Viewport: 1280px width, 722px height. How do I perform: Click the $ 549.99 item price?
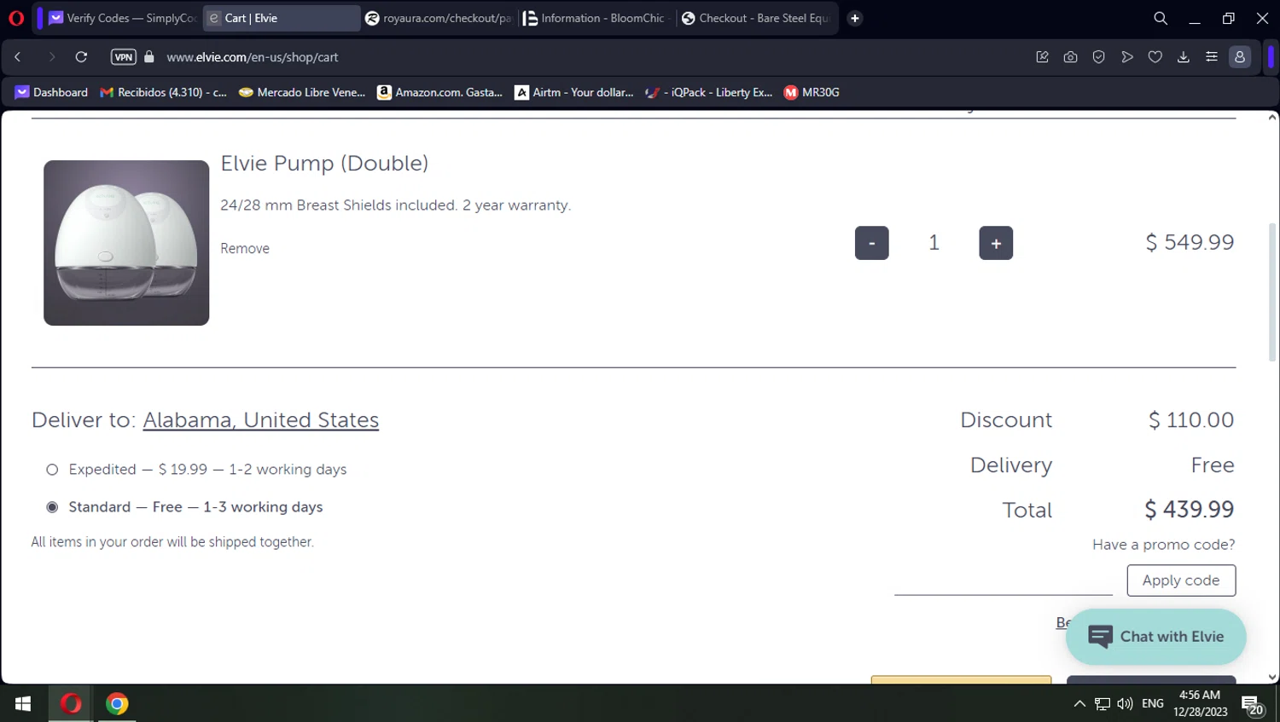tap(1190, 242)
